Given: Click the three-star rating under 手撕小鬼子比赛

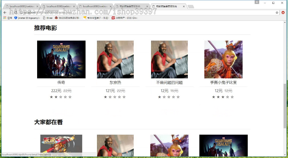Looking at the screenshot, I should 223,97.
